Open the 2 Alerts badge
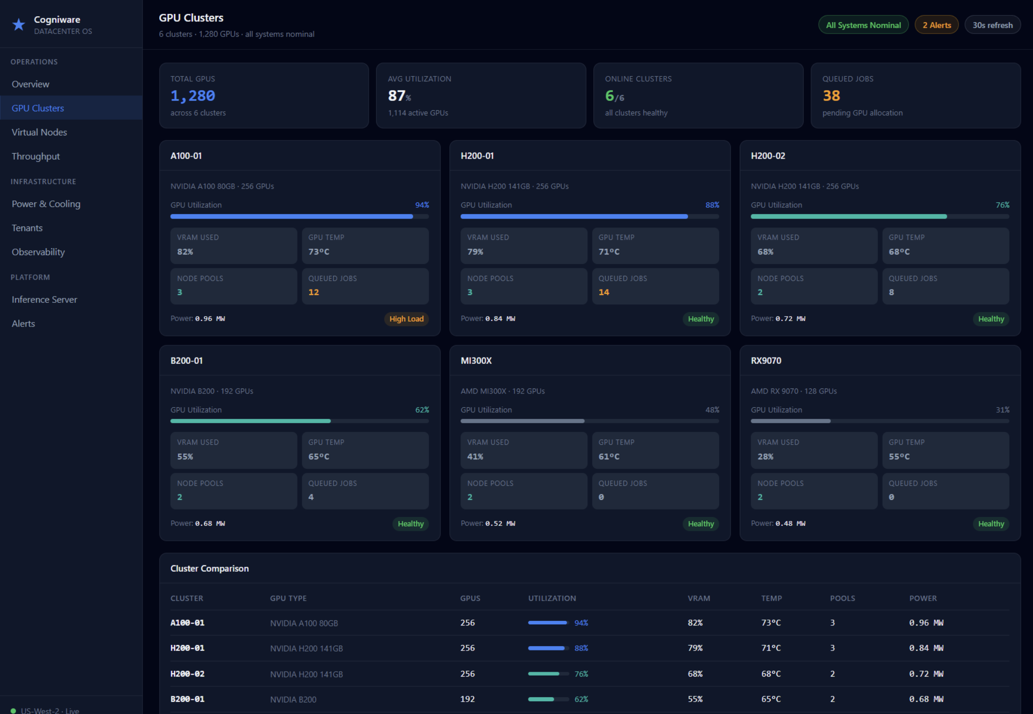Image resolution: width=1033 pixels, height=714 pixels. click(x=936, y=25)
